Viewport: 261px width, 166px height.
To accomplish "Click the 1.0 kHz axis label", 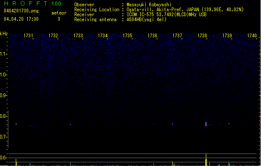I will click(x=3, y=75).
